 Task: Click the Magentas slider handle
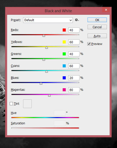pos(49,95)
